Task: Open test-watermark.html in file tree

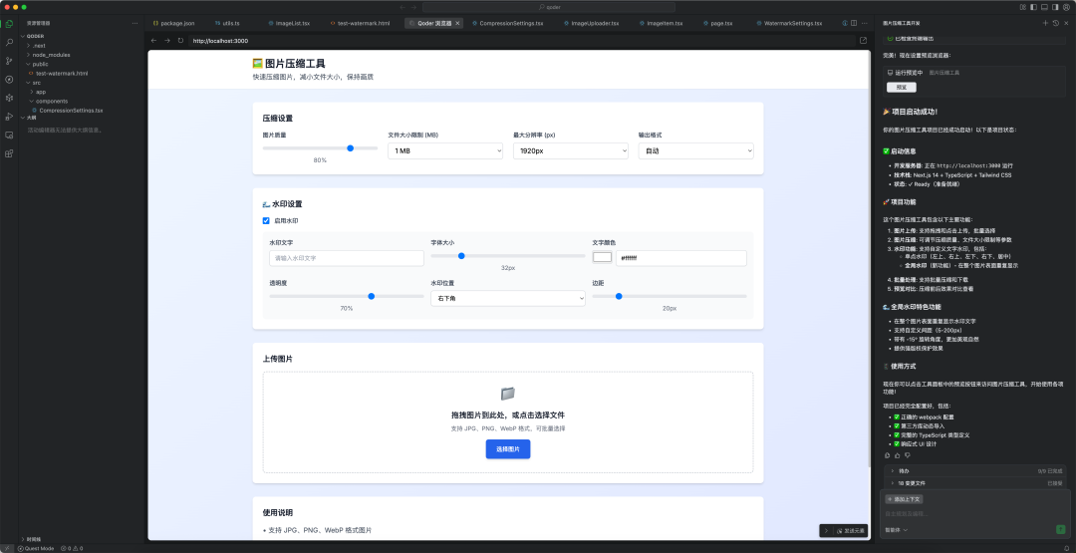Action: (62, 73)
